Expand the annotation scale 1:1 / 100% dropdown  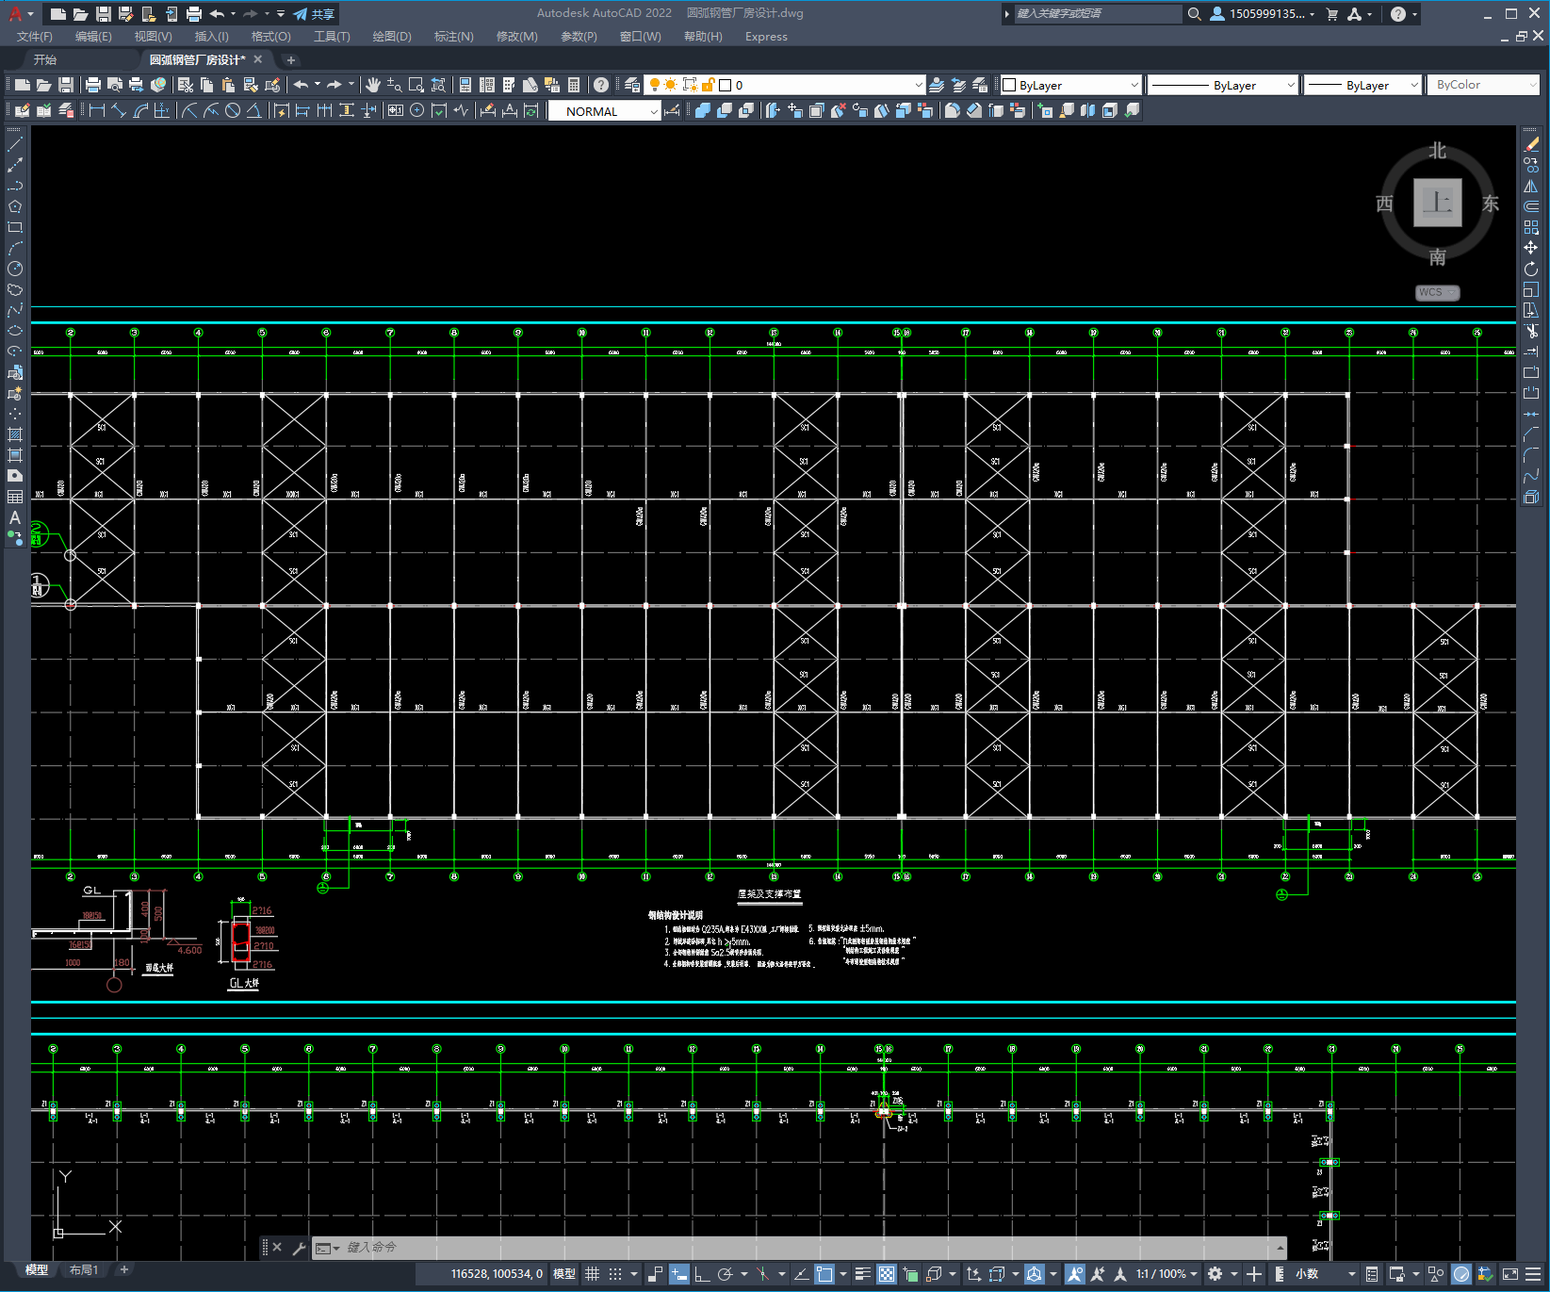[x=1167, y=1274]
